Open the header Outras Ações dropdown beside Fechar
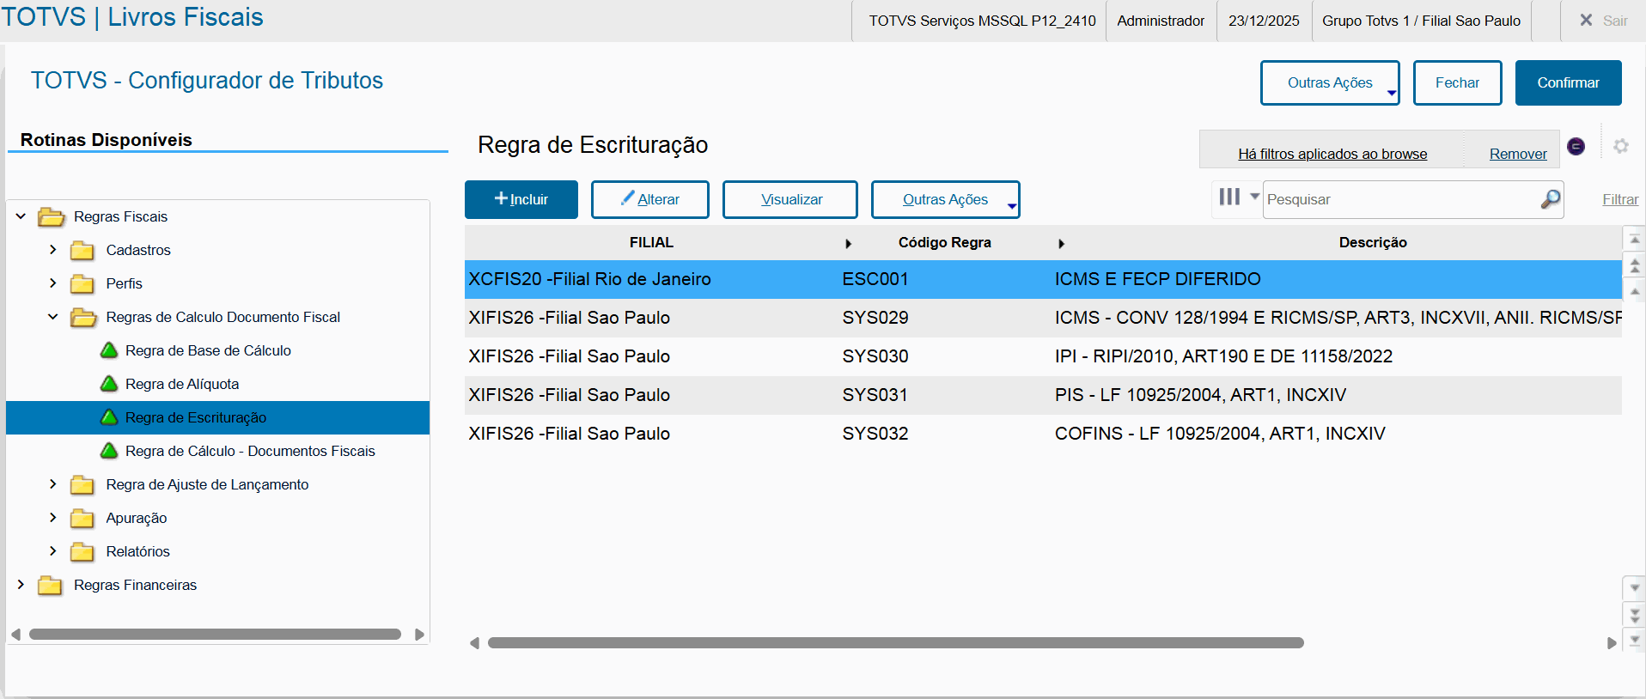Image resolution: width=1646 pixels, height=699 pixels. 1330,83
